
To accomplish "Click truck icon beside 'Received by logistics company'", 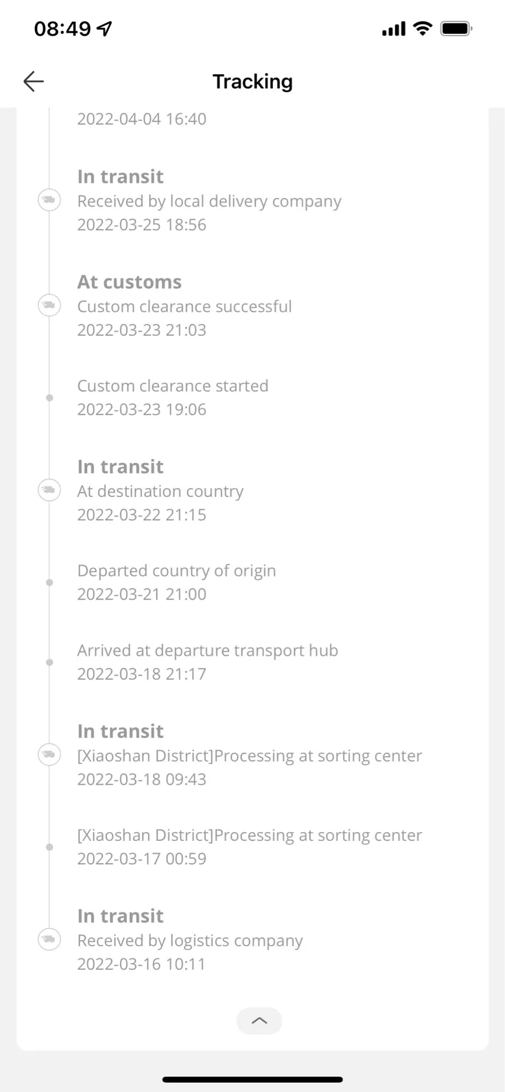I will pos(49,939).
